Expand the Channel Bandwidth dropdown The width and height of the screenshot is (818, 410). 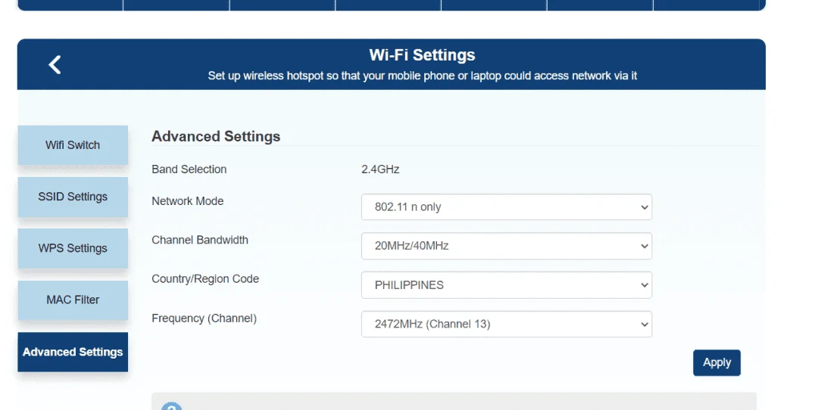507,246
